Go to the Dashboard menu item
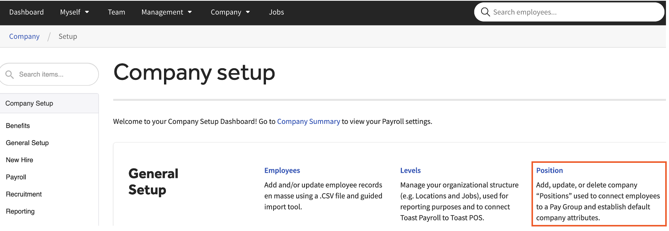 (x=27, y=12)
